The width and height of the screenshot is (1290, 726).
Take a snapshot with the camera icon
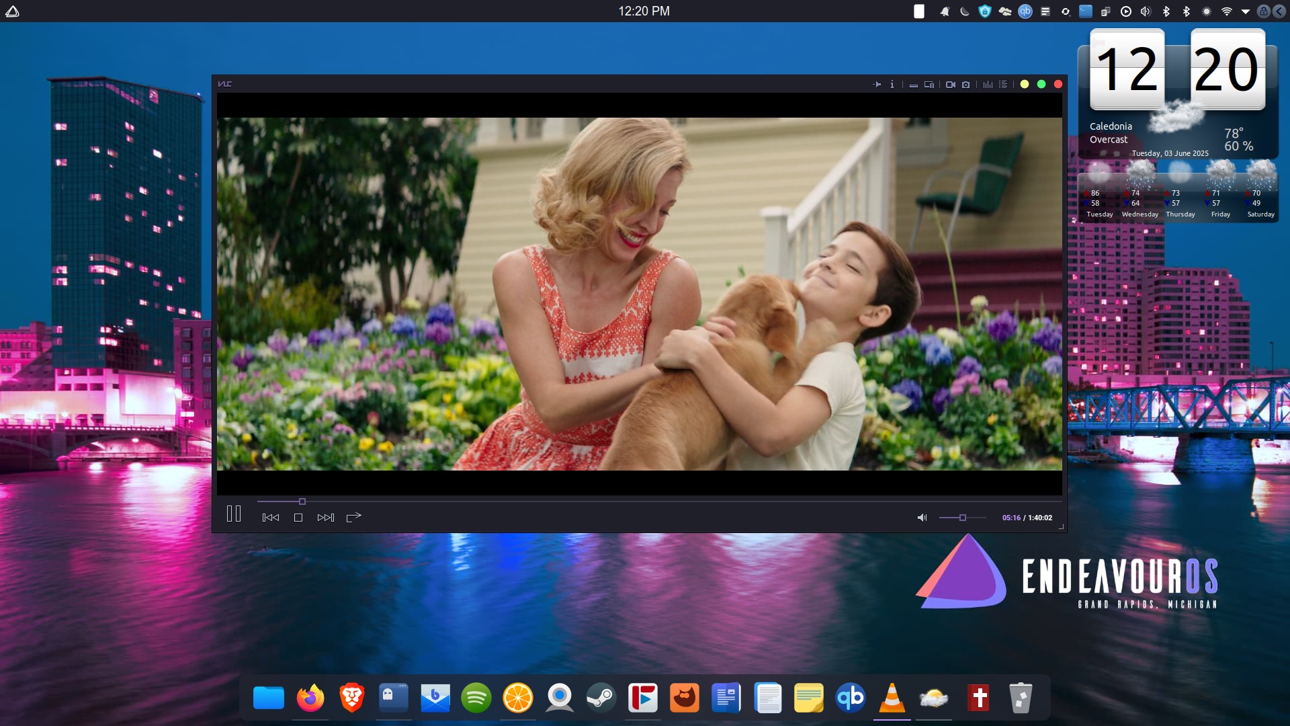coord(966,85)
